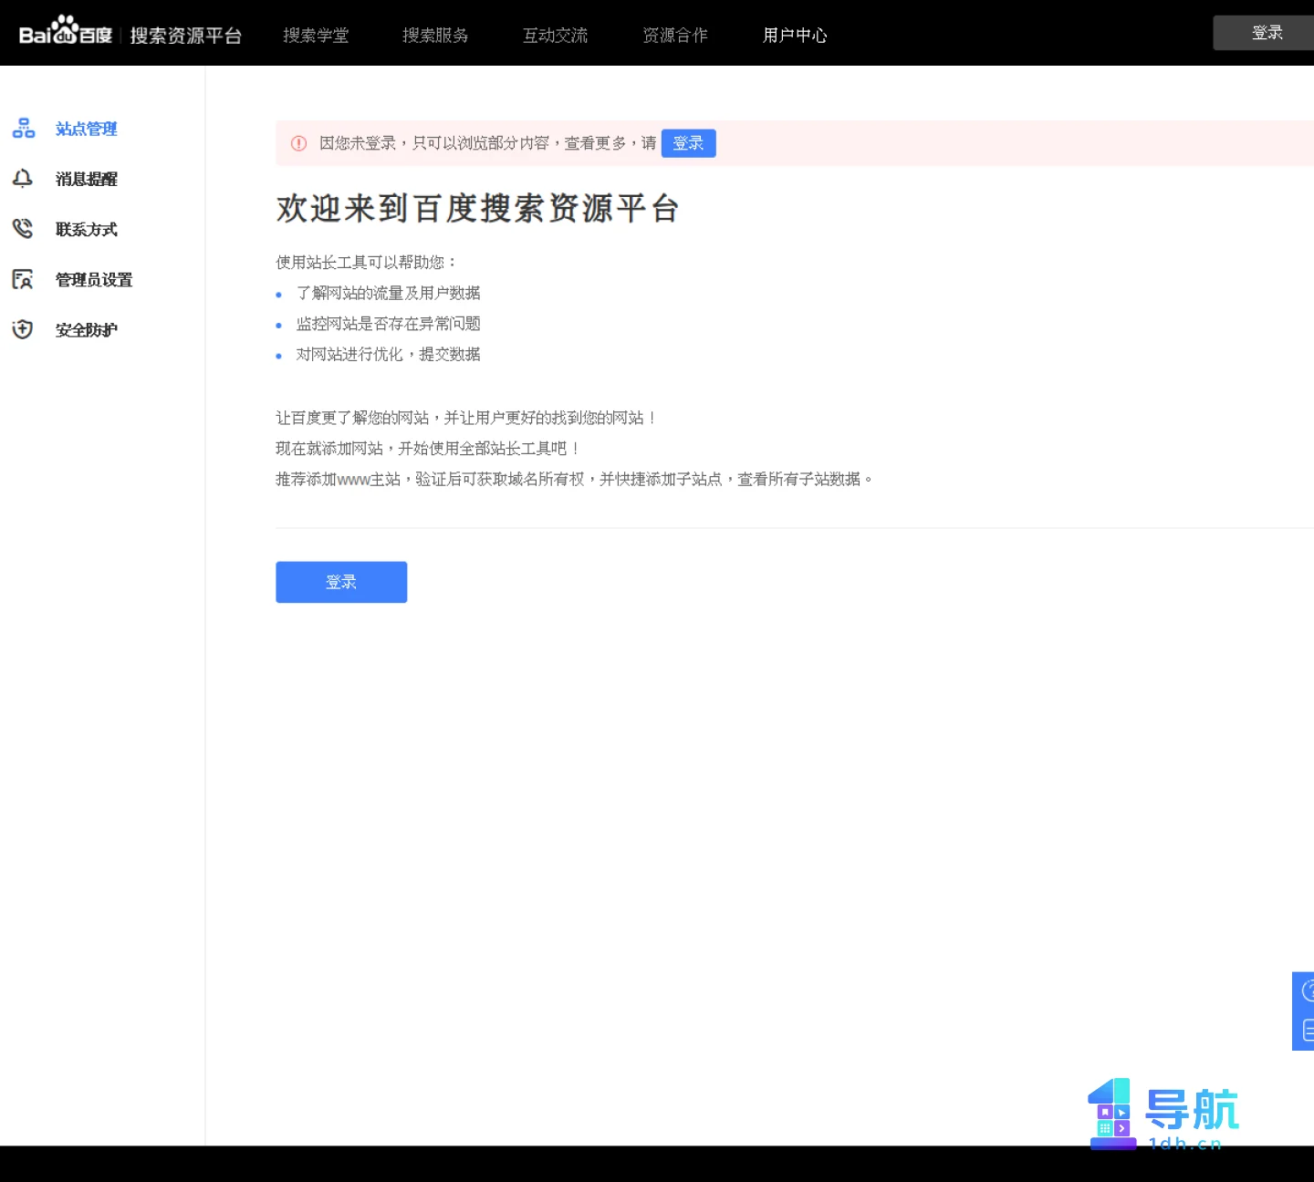
Task: Open 消息提醒 in the sidebar
Action: (x=86, y=179)
